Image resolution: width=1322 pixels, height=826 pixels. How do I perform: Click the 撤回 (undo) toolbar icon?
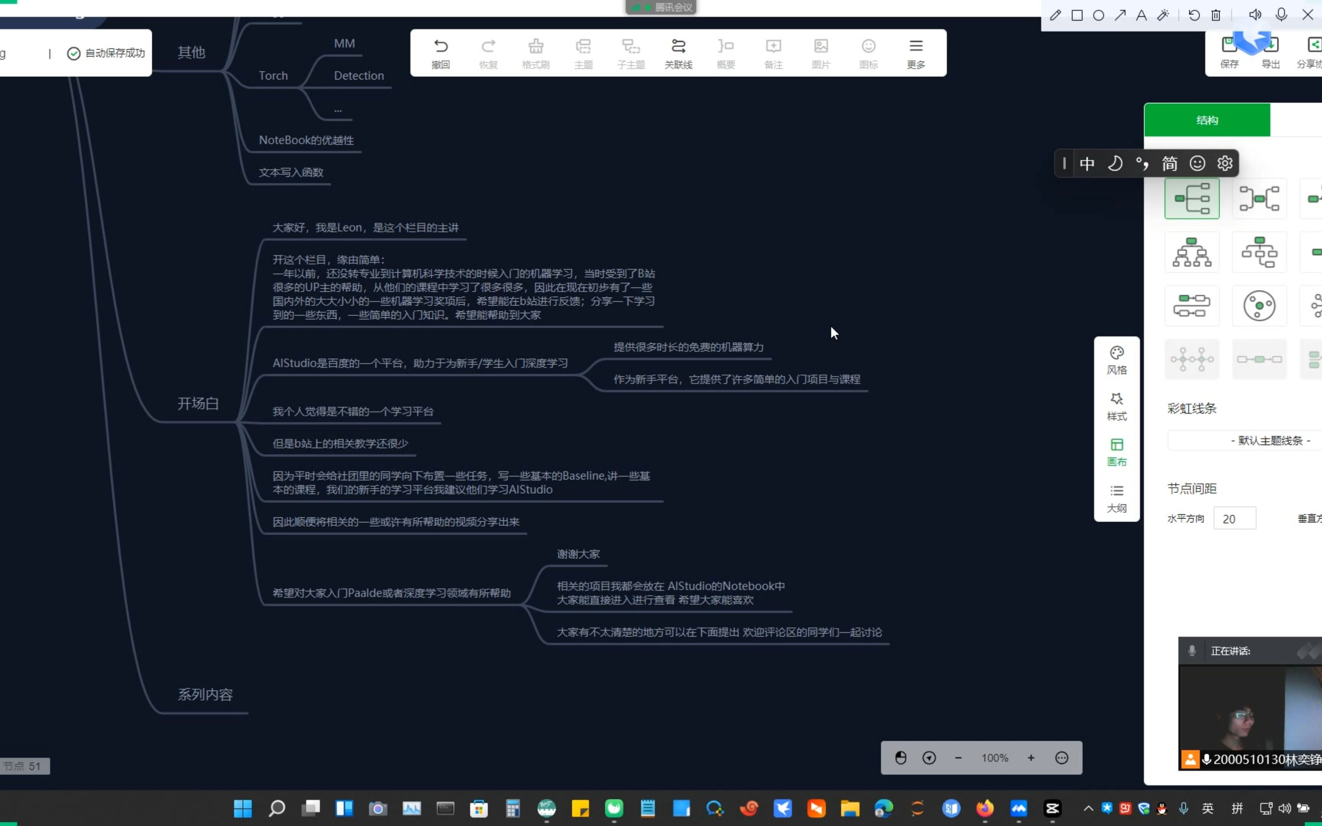[440, 52]
